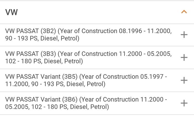Collapse the VW section with the orange chevron
The image size is (194, 117).
[184, 12]
